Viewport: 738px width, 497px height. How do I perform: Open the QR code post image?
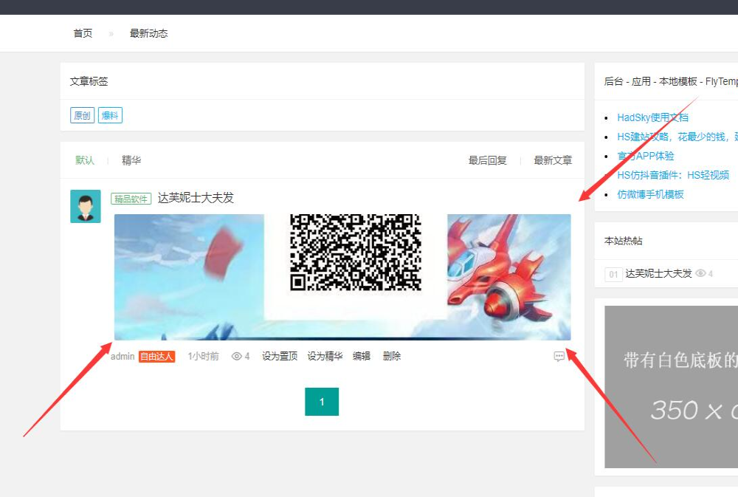(x=342, y=277)
